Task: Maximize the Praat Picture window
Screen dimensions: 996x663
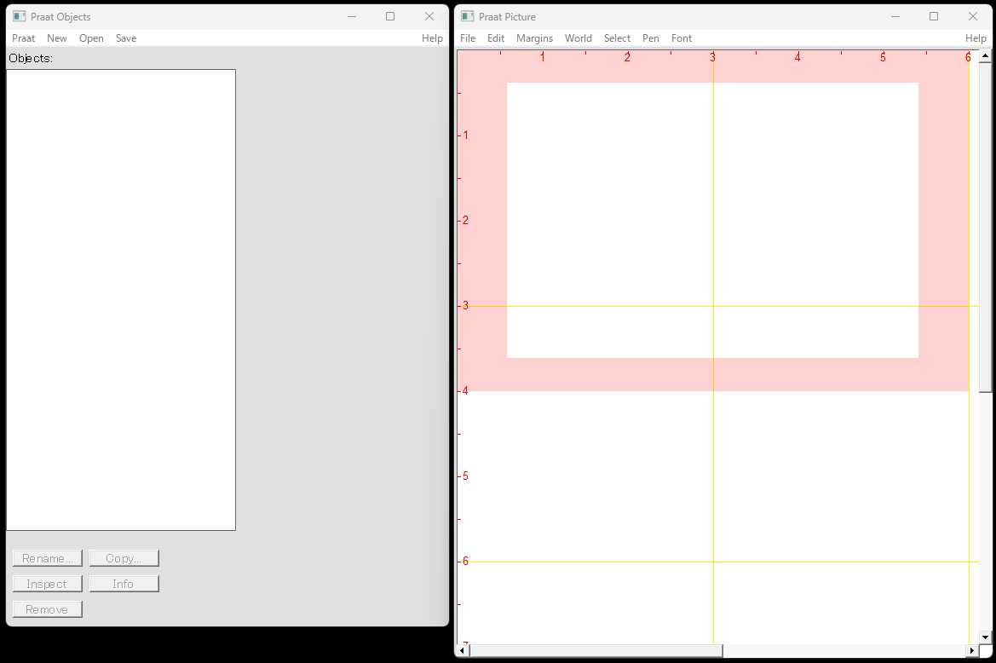Action: 934,16
